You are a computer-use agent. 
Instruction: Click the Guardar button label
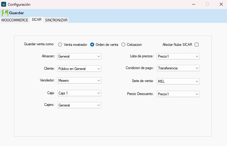click(x=16, y=13)
